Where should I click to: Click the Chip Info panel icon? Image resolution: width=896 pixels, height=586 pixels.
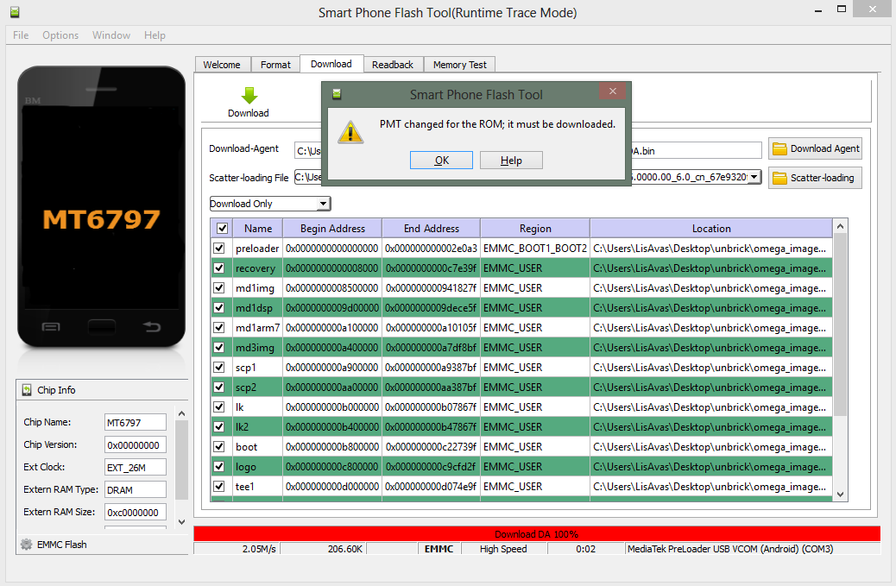[x=27, y=390]
